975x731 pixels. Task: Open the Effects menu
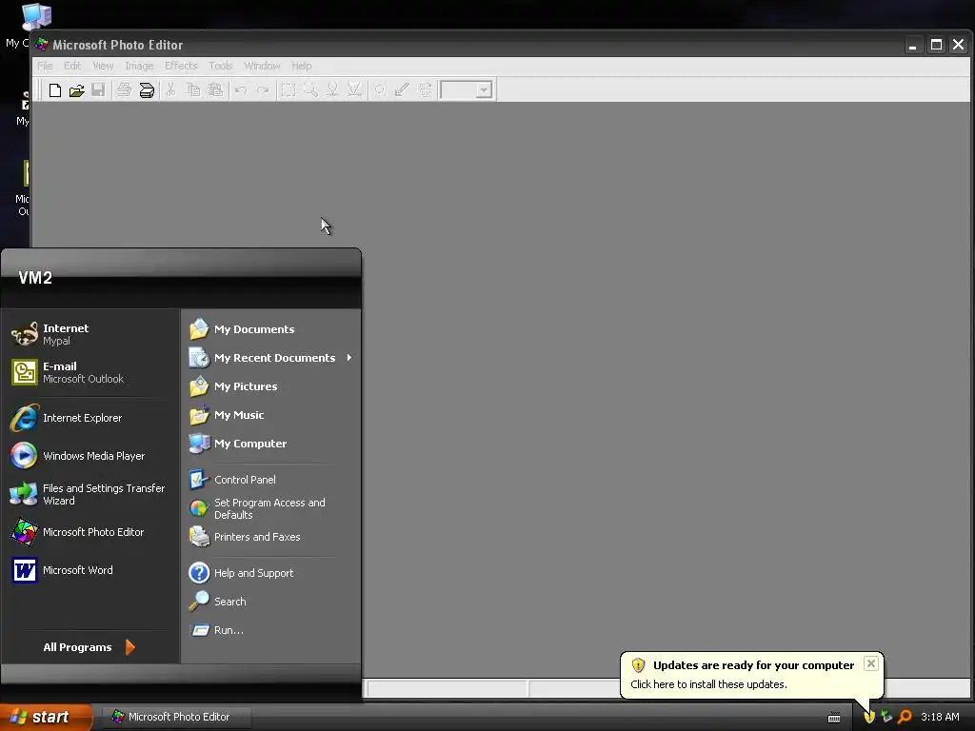[x=181, y=66]
